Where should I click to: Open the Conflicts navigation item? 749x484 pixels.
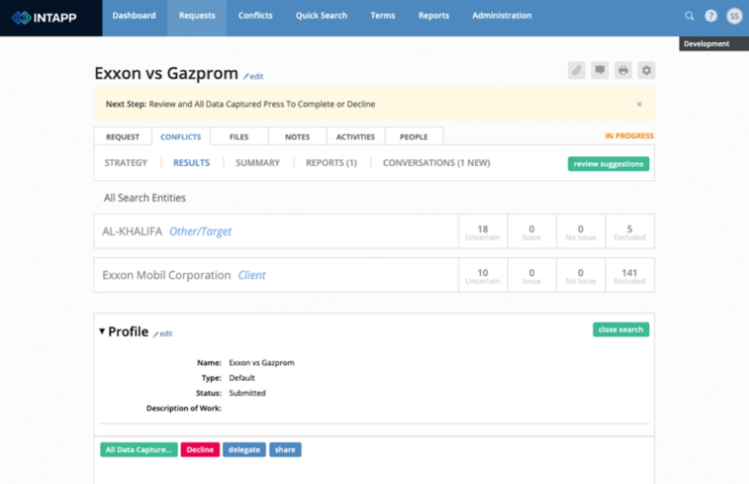coord(255,15)
